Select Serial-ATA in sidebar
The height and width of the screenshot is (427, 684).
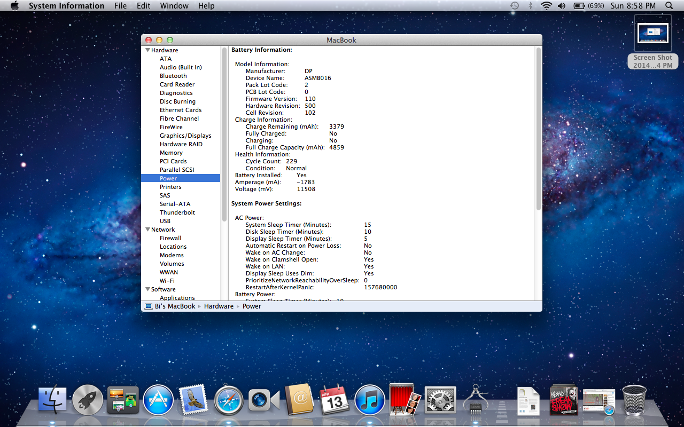(175, 204)
